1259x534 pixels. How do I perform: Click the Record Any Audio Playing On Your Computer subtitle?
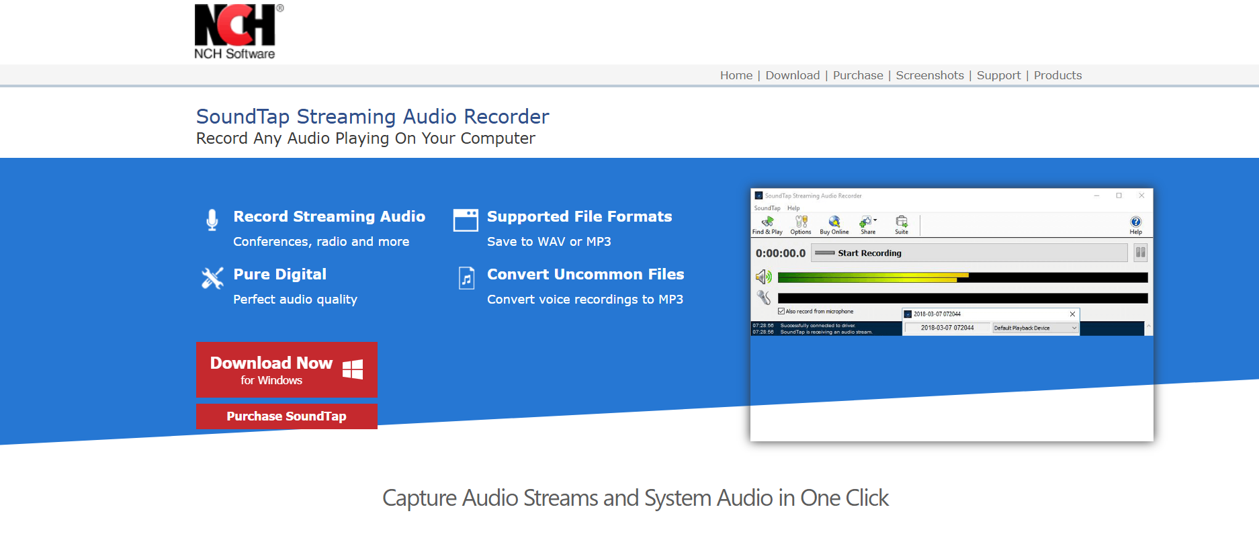[x=365, y=138]
